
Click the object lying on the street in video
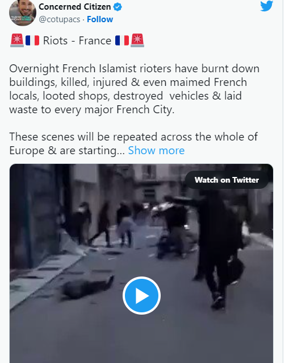tap(87, 288)
